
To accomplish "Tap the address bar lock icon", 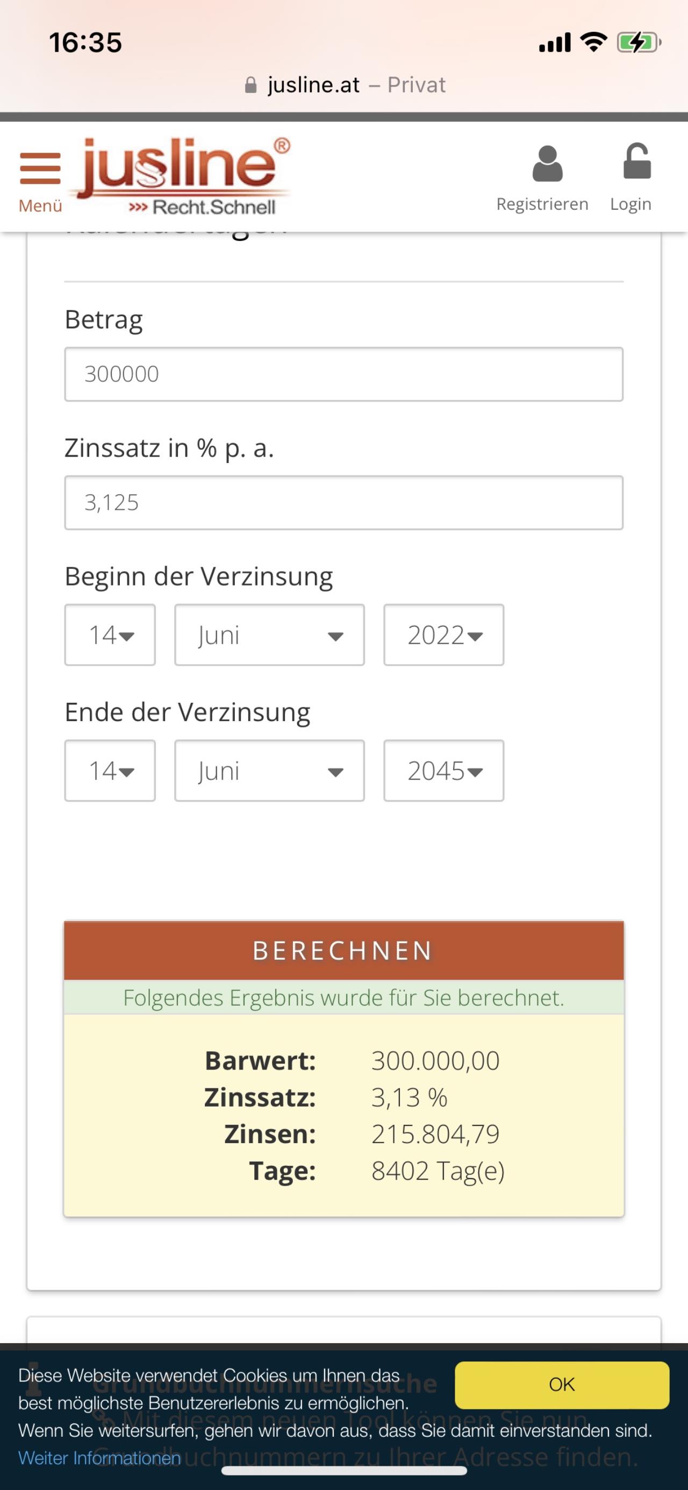I will click(x=251, y=85).
